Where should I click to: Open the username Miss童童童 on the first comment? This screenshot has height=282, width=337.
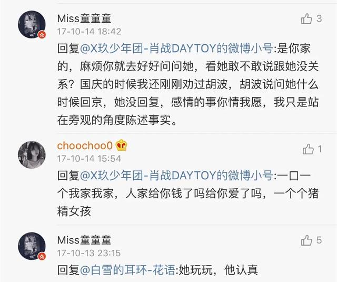coord(84,19)
